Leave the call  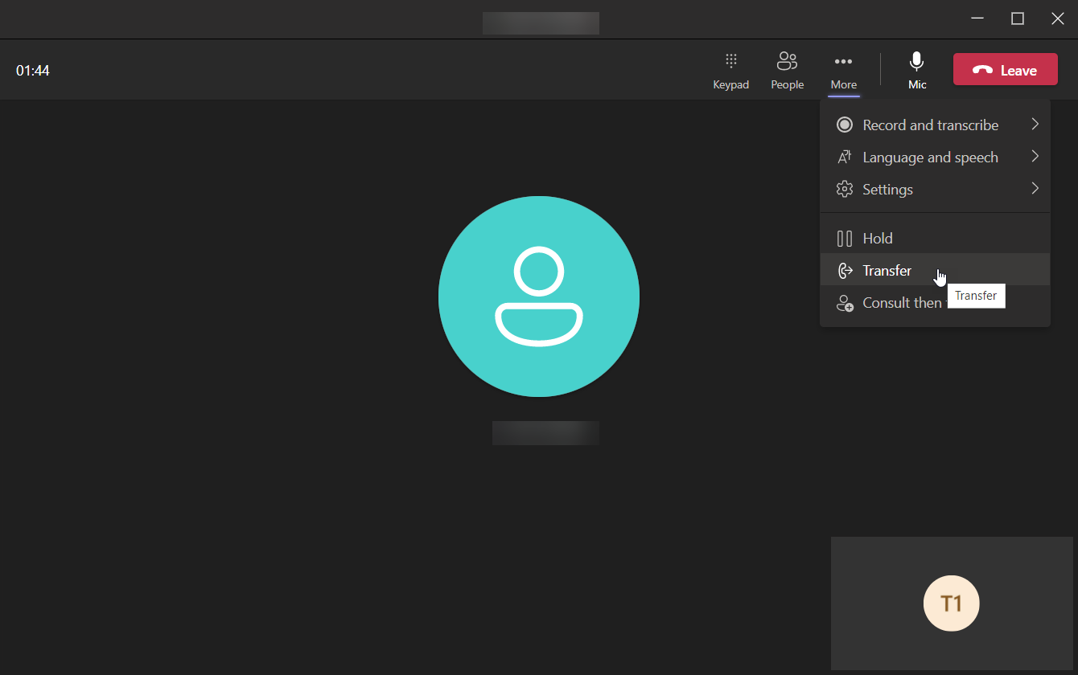(x=1005, y=70)
